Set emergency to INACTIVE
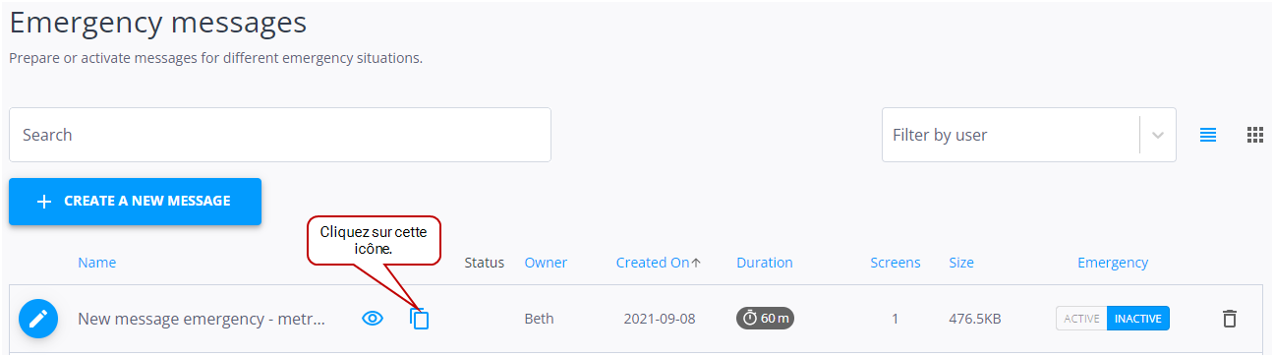 pyautogui.click(x=1138, y=319)
